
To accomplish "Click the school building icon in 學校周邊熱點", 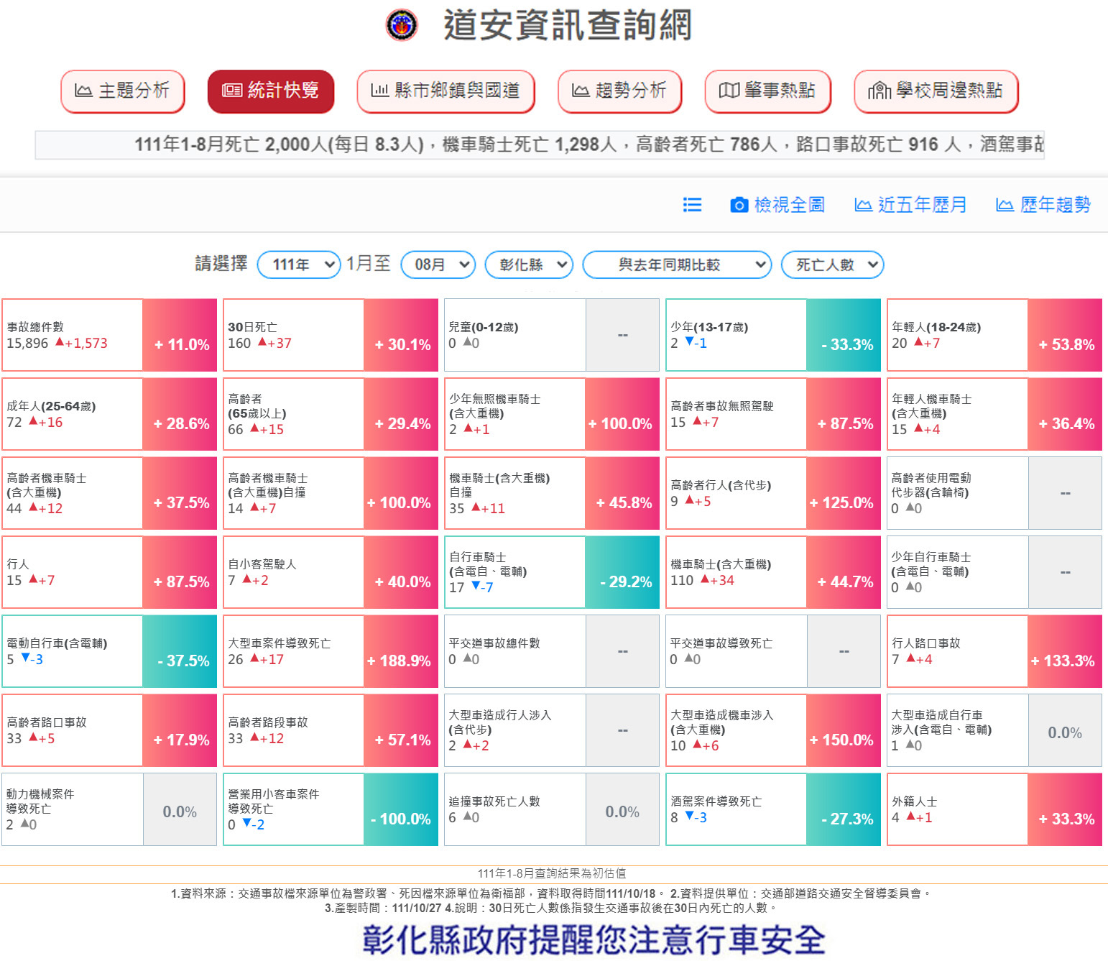I will 879,91.
